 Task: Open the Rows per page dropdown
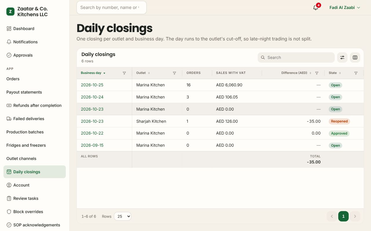123,216
